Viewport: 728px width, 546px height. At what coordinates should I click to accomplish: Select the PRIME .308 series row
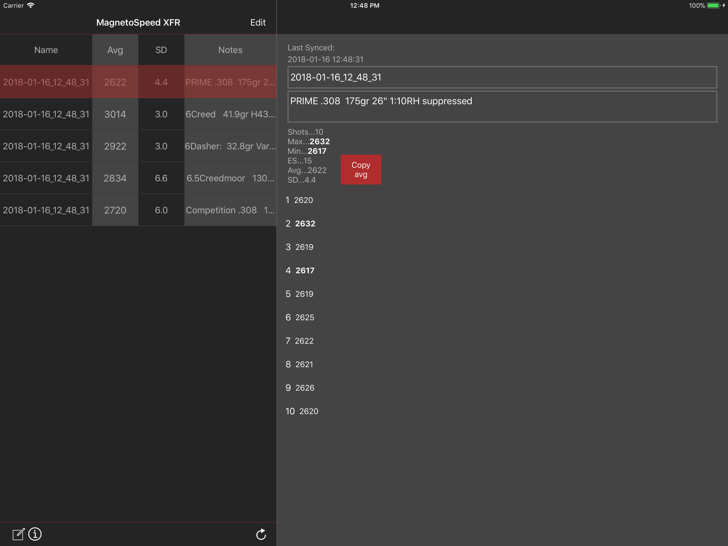[138, 82]
